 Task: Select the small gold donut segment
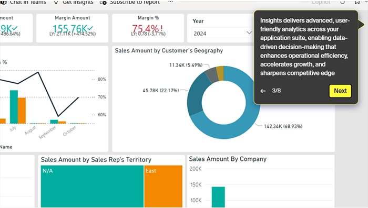click(x=220, y=73)
